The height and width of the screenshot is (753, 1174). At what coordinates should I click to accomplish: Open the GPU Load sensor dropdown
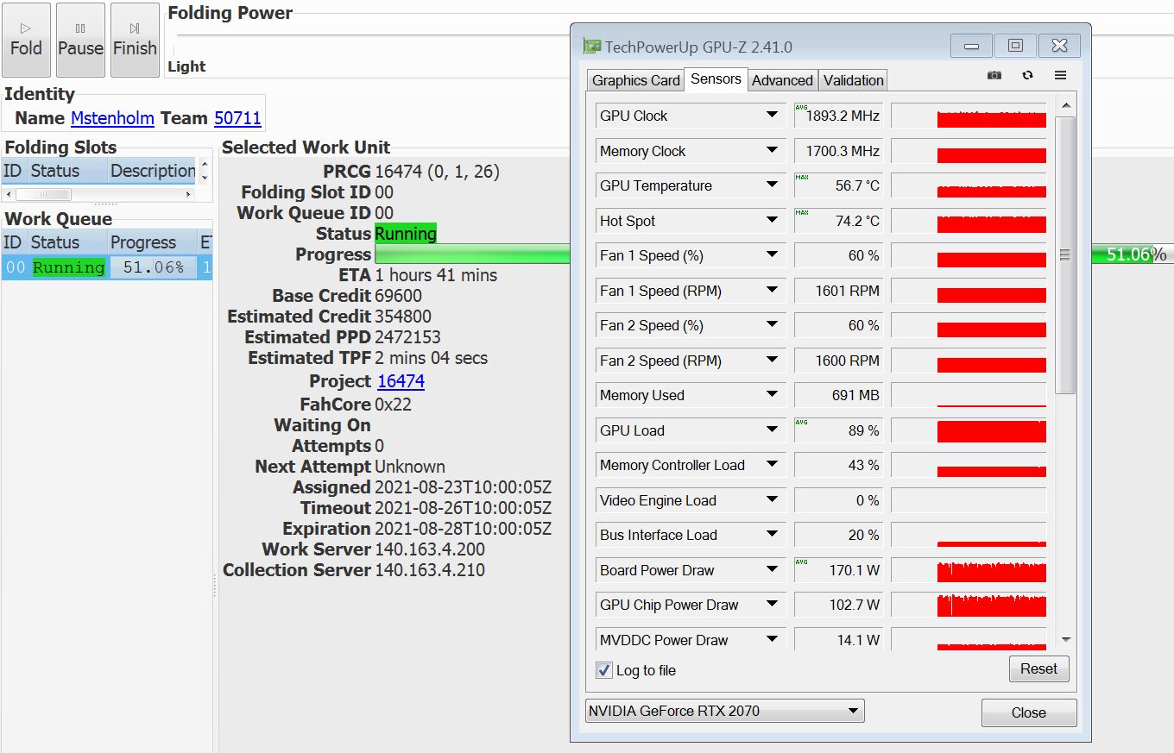coord(772,430)
